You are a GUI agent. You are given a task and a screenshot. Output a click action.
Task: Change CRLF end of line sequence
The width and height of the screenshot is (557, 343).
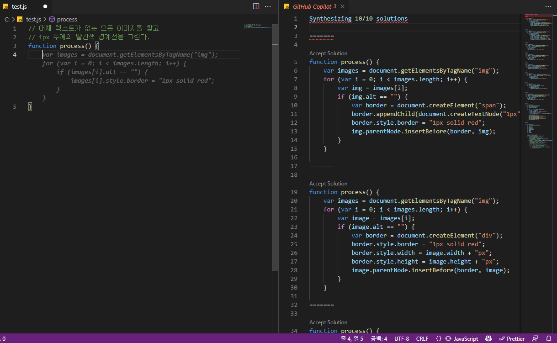pos(422,338)
